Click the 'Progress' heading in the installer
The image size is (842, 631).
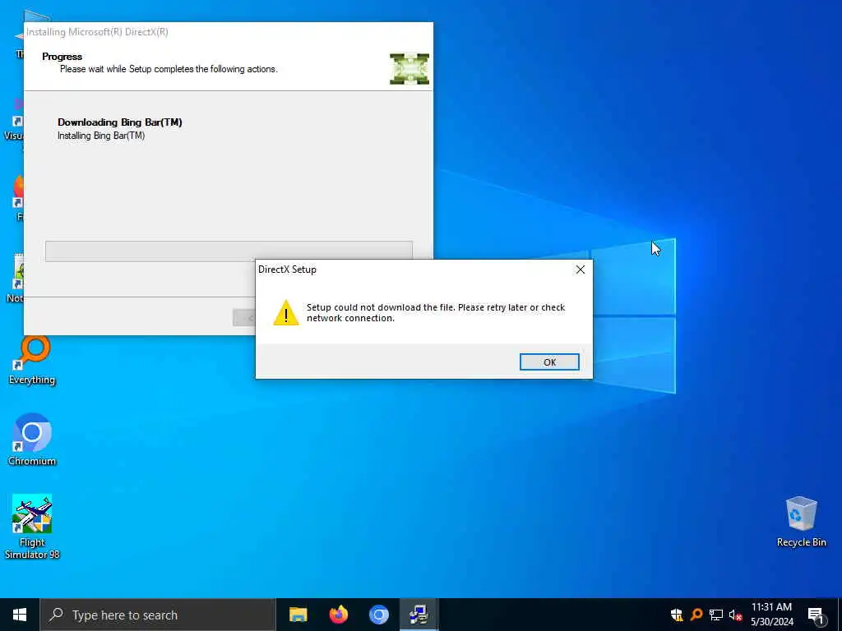pyautogui.click(x=62, y=57)
